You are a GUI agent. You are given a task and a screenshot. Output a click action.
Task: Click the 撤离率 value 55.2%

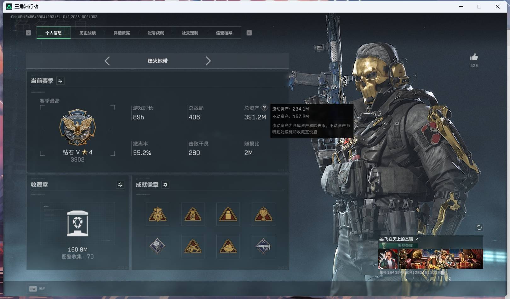click(x=142, y=153)
